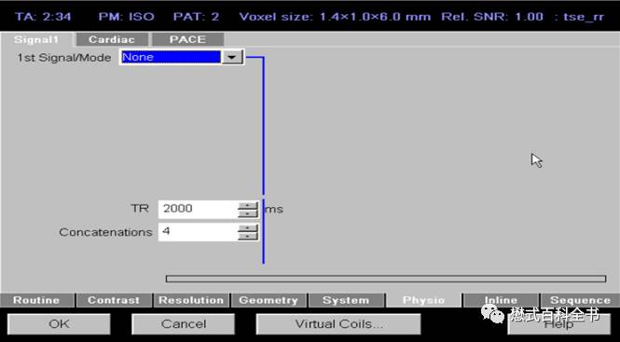Click the Cancel button

(x=183, y=324)
